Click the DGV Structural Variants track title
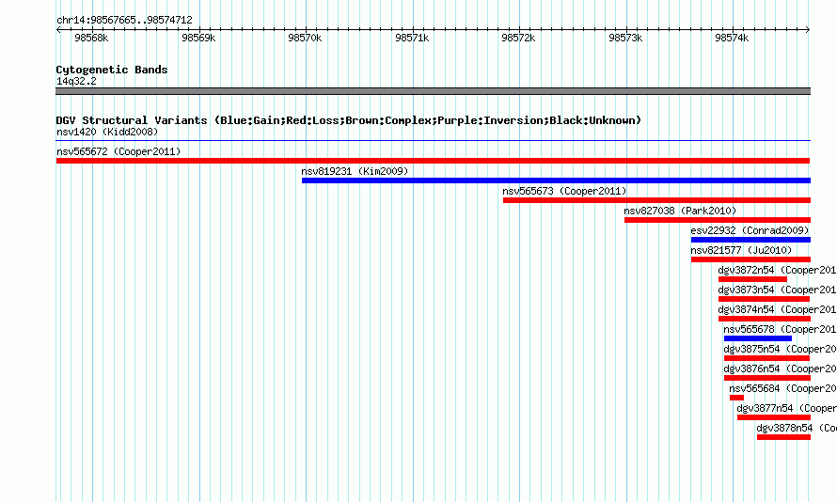837x502 pixels. (x=349, y=120)
